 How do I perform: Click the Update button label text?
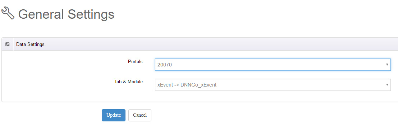(x=114, y=115)
